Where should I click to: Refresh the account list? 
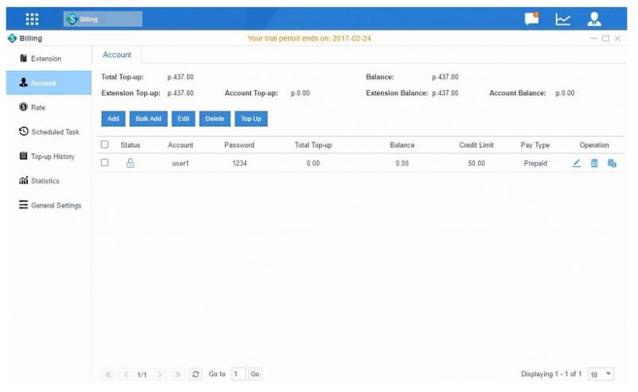pos(196,374)
